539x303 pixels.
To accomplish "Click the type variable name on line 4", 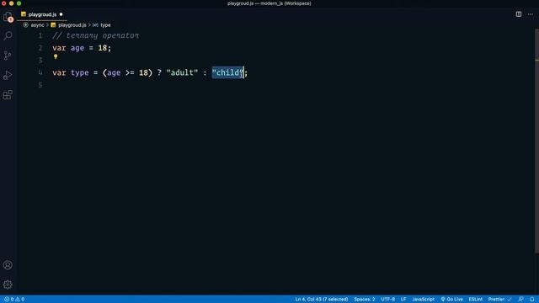I will point(80,72).
